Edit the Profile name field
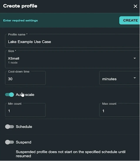Image resolution: width=140 pixels, height=161 pixels. point(72,41)
